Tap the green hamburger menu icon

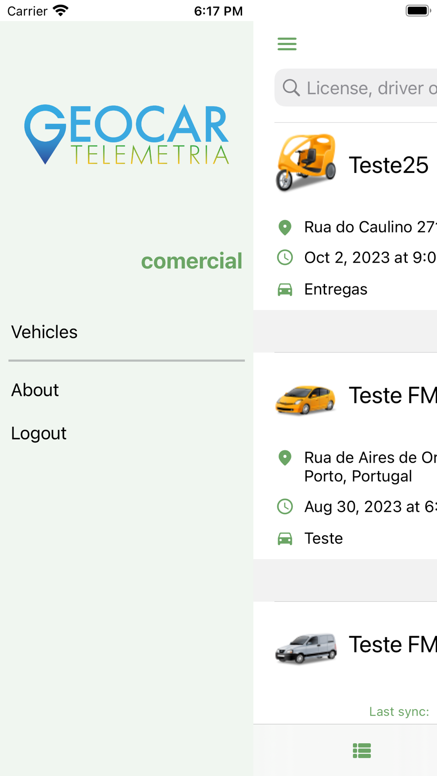click(x=287, y=44)
